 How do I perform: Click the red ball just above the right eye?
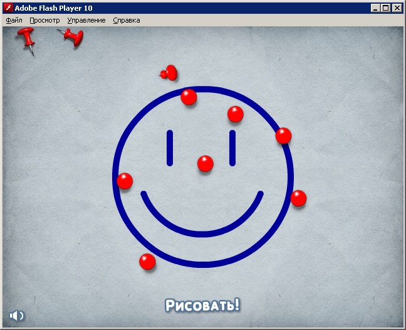pos(236,114)
